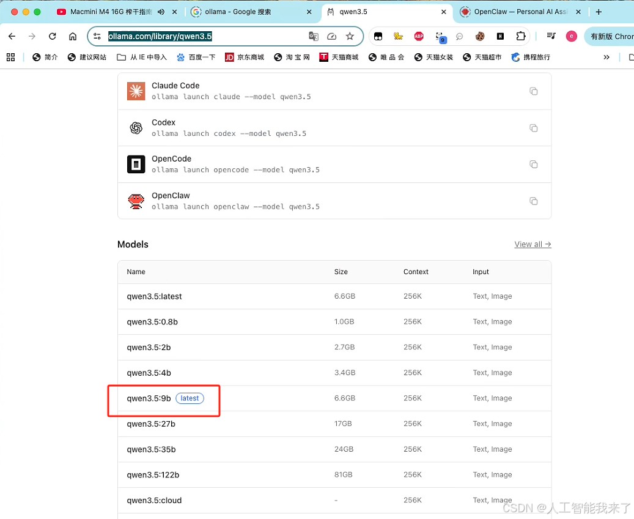Bookmark this page with star
Screen dimensions: 634x519
pyautogui.click(x=350, y=37)
